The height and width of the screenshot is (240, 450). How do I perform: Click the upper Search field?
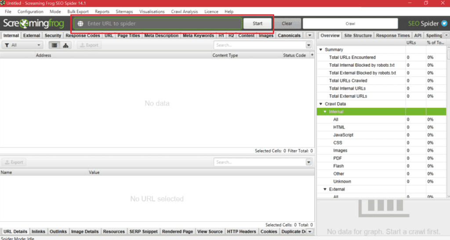pyautogui.click(x=260, y=45)
